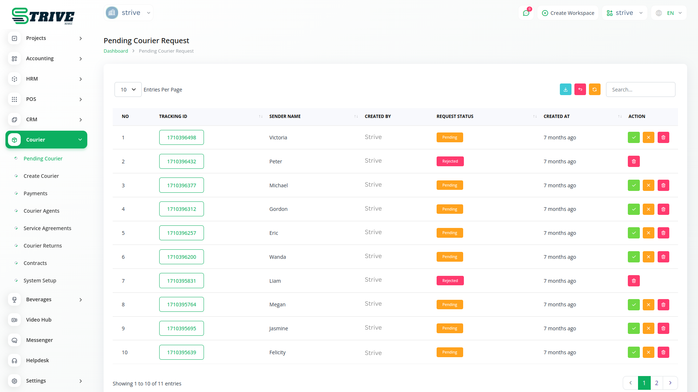The height and width of the screenshot is (392, 698).
Task: Approve Victoria's courier request with the green check
Action: (x=634, y=138)
